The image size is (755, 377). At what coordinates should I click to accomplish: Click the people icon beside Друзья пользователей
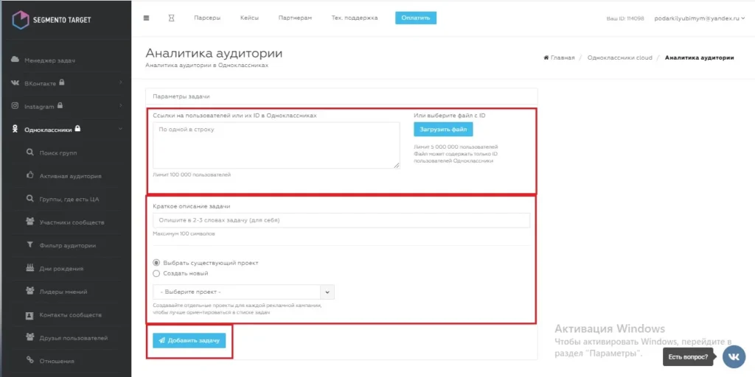[x=29, y=337]
